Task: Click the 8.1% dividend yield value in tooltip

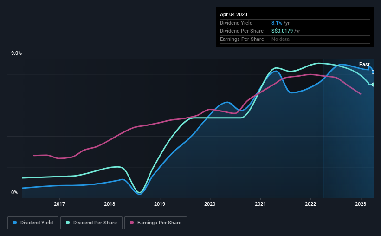Action: tap(277, 23)
